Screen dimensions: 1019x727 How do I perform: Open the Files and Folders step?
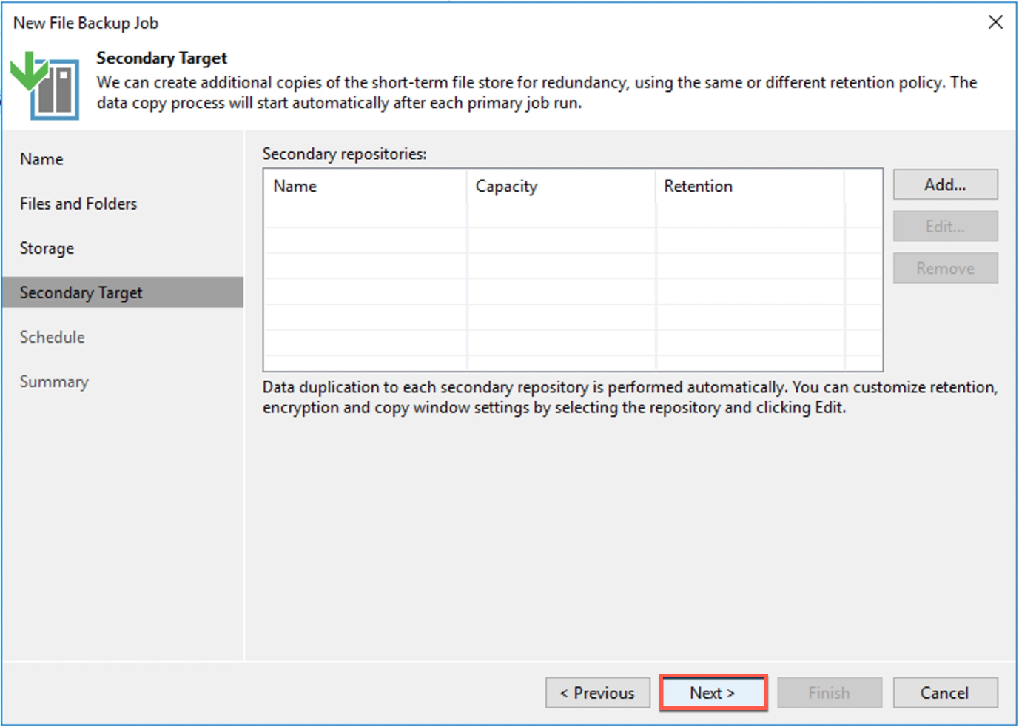pyautogui.click(x=78, y=204)
